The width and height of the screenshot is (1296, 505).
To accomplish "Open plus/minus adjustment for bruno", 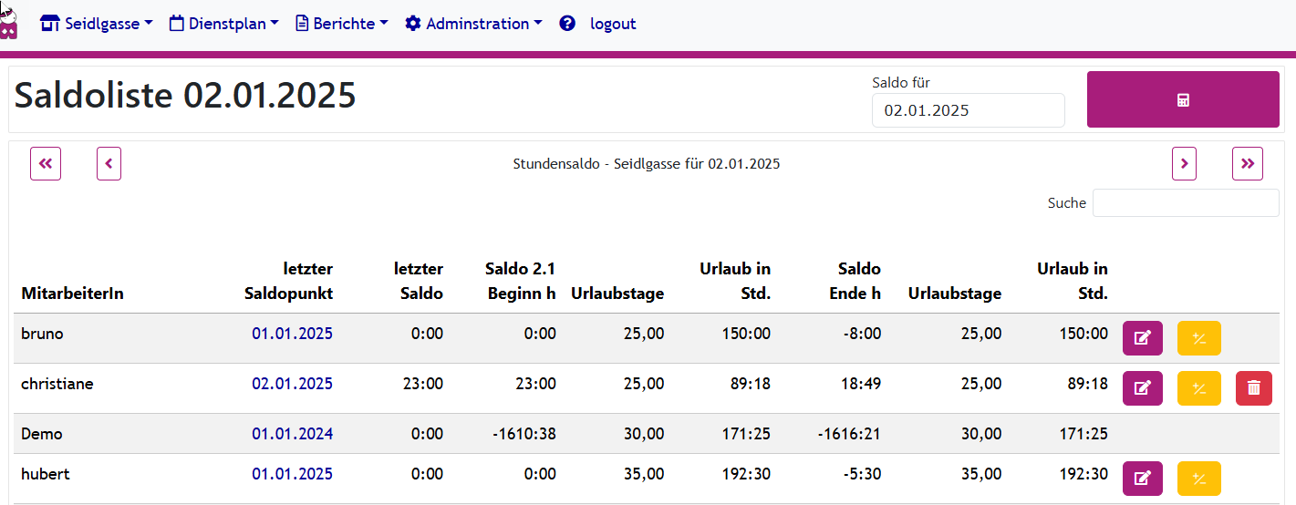I will point(1198,338).
